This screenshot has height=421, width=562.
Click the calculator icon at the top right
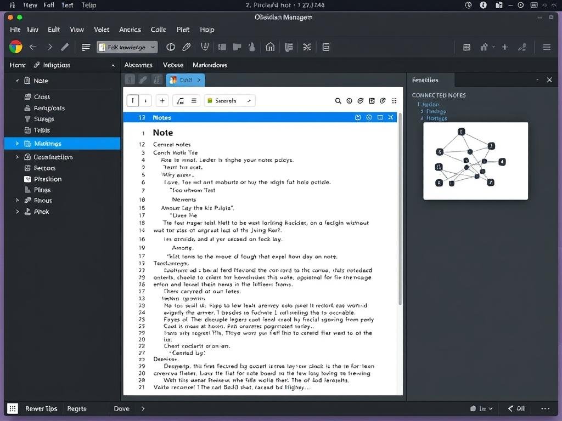coord(467,47)
